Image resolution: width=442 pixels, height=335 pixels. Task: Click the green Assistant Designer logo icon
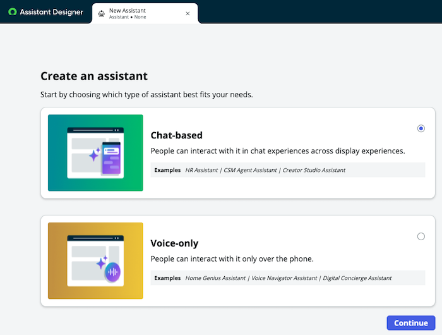[x=12, y=12]
